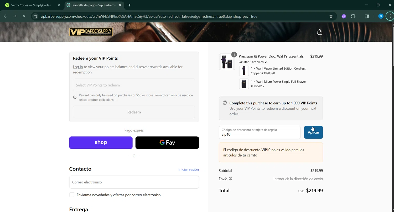
Task: Click the Iniciar sesión link
Action: (x=189, y=169)
